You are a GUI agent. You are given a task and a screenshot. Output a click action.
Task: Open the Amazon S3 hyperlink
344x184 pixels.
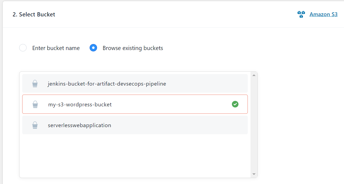coord(323,14)
